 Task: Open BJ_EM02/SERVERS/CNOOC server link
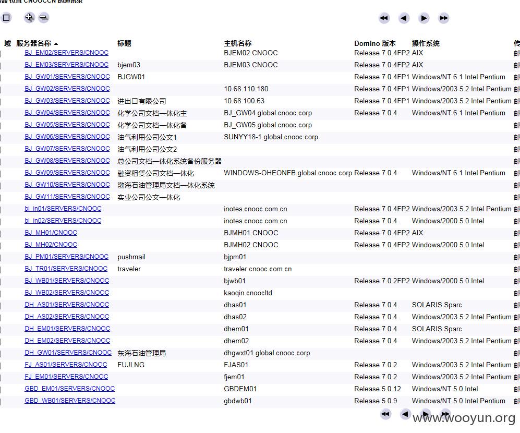point(66,52)
